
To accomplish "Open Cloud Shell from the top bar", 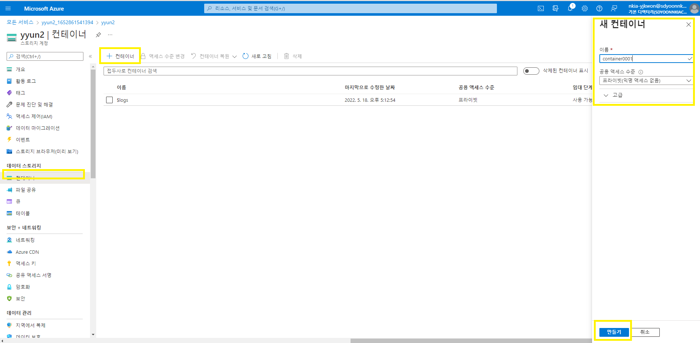I will coord(541,8).
